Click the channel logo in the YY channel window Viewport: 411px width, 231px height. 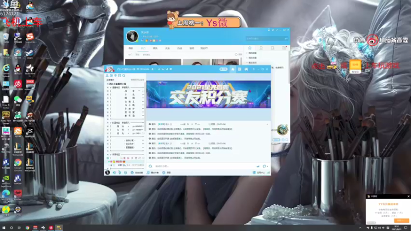pos(109,69)
